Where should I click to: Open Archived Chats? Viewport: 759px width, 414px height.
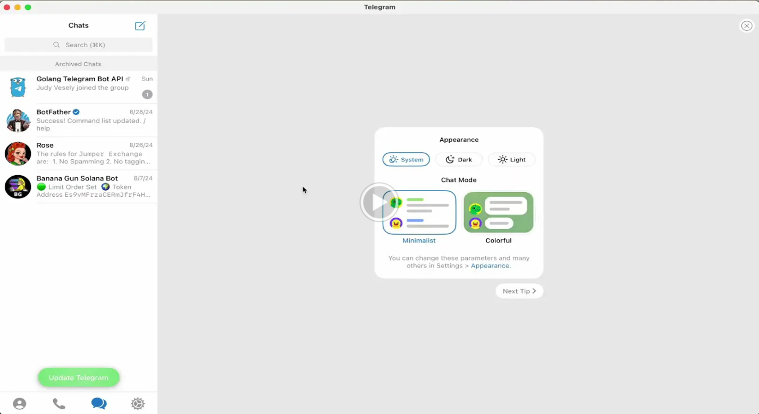pyautogui.click(x=78, y=64)
